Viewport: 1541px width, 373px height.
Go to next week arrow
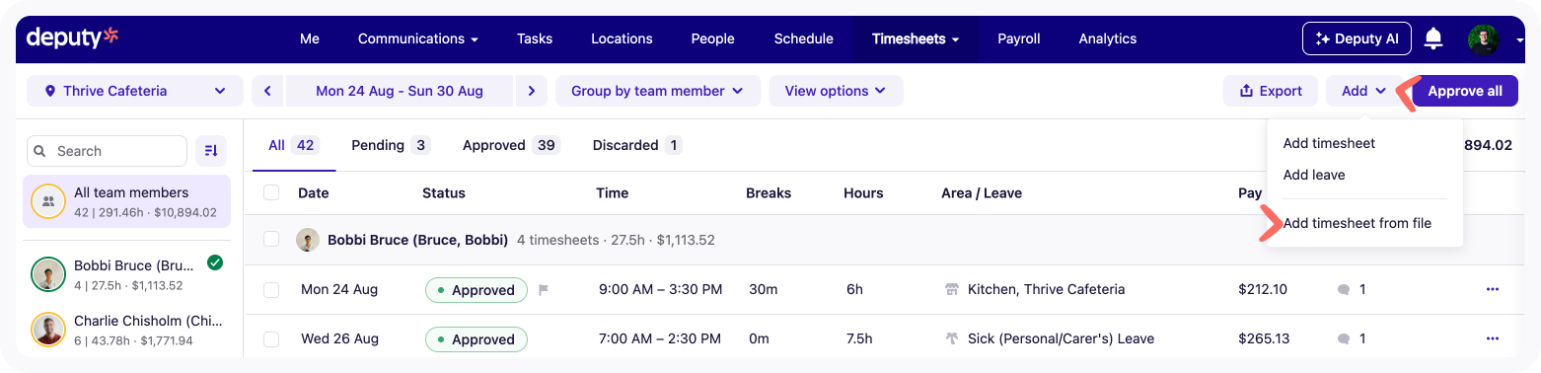pyautogui.click(x=532, y=91)
